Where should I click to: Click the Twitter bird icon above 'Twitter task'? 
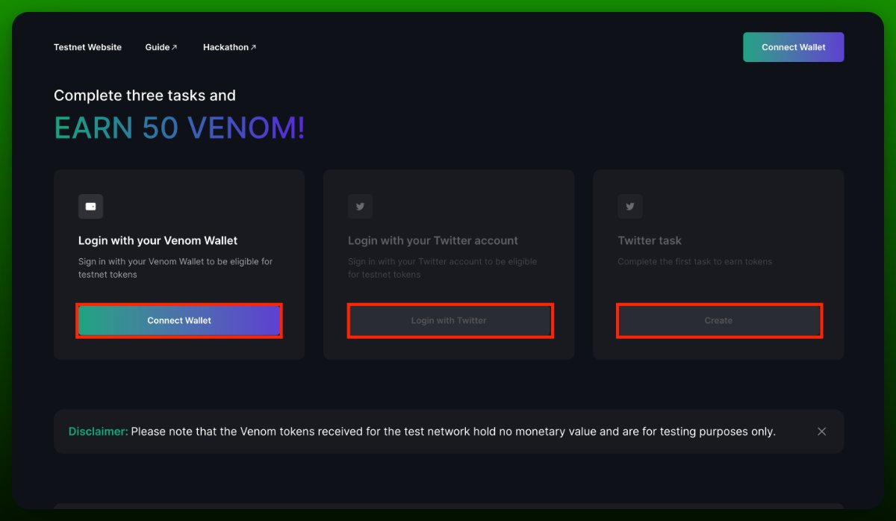point(629,207)
